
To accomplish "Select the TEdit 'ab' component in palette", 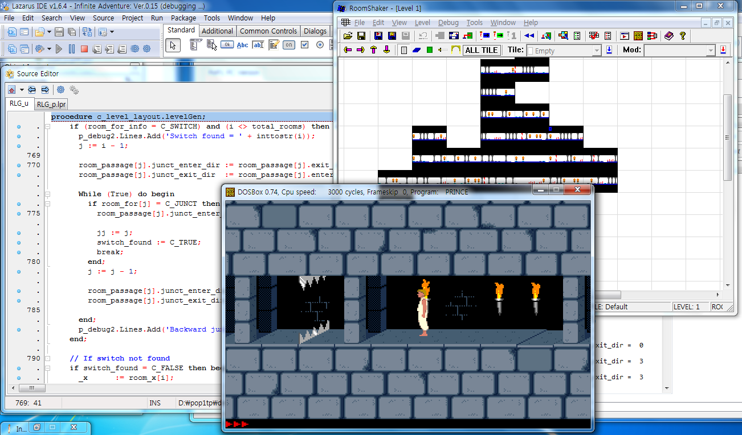I will 258,45.
